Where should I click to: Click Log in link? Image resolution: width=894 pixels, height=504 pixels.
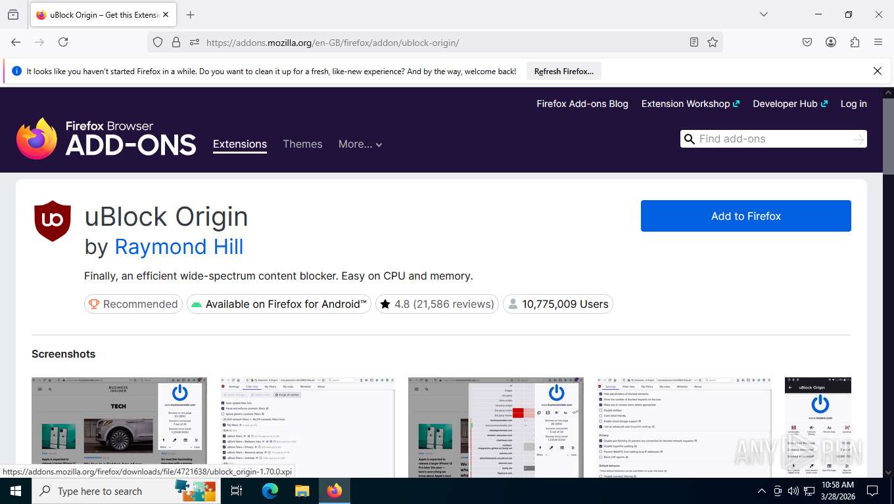pyautogui.click(x=853, y=104)
